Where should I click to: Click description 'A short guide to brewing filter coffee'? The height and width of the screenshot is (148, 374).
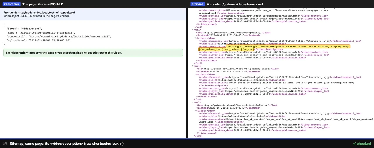point(276,84)
